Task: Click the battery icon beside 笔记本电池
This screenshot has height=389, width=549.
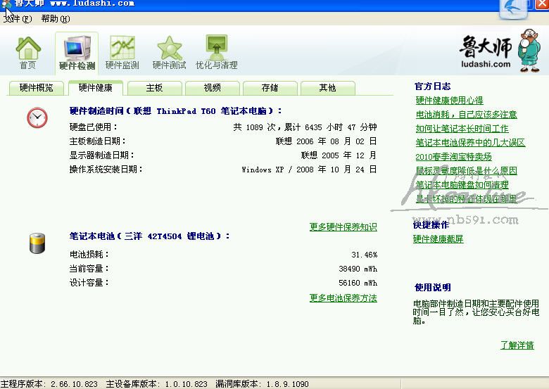Action: (x=37, y=243)
